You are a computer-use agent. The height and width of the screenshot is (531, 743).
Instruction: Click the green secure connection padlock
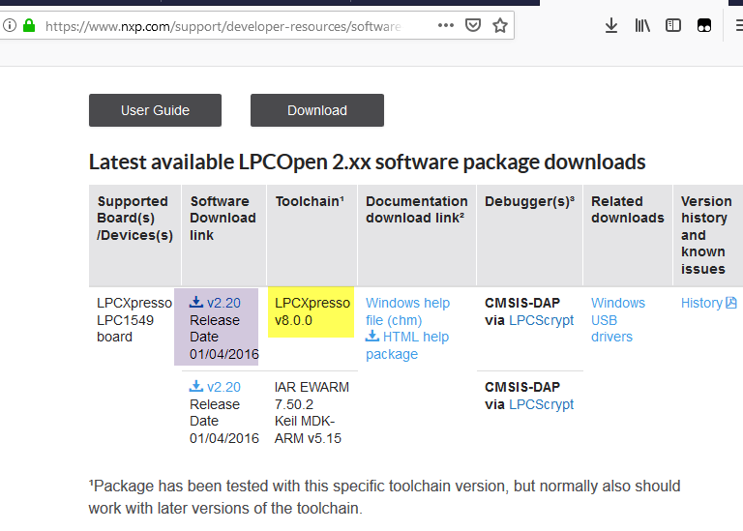click(29, 25)
